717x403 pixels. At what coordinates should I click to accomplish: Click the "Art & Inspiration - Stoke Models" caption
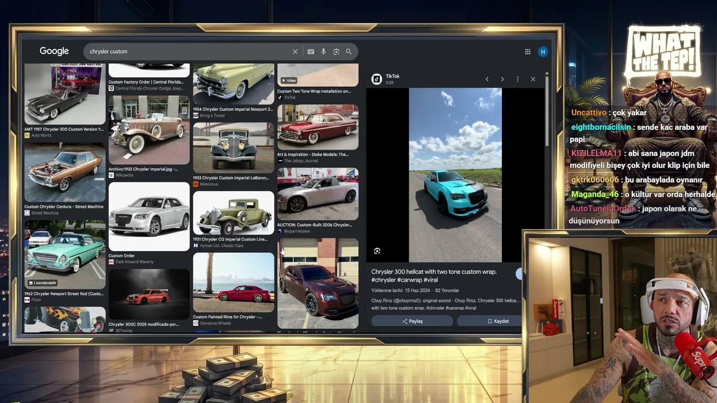(x=313, y=154)
